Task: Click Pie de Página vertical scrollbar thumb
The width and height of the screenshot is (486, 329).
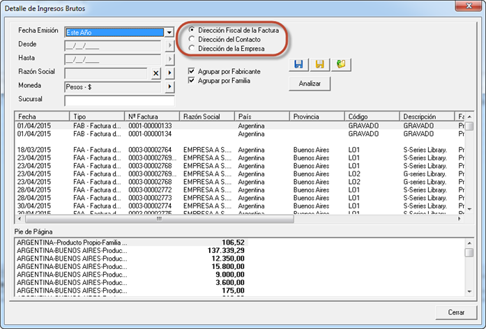Action: click(469, 252)
